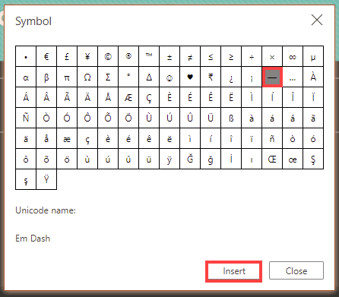
Task: Select lowercase ü with diaeresis
Action: pyautogui.click(x=149, y=159)
